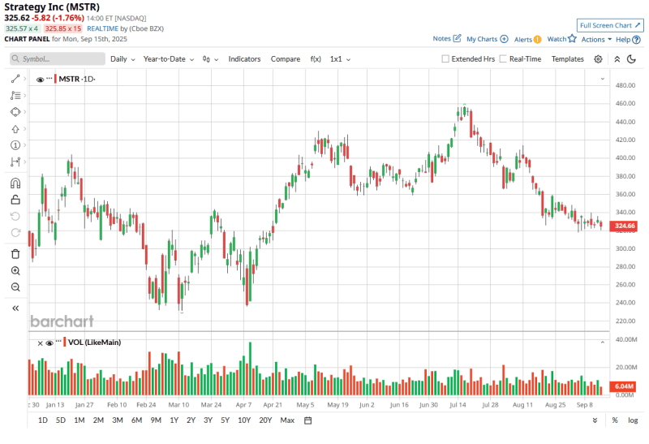Open the Daily interval dropdown

pos(122,59)
